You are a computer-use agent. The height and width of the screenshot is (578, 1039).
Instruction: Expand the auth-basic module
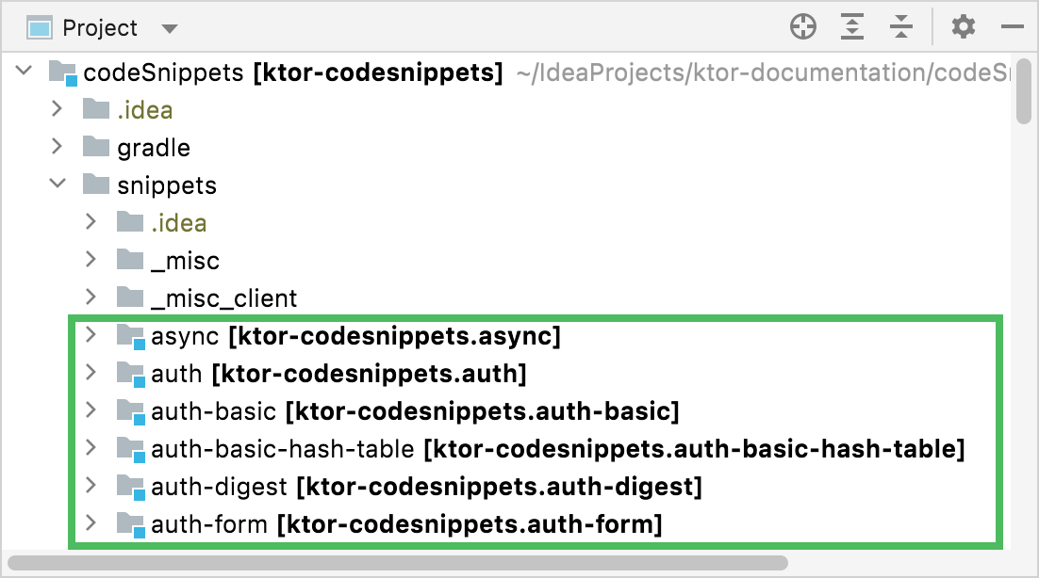coord(91,410)
